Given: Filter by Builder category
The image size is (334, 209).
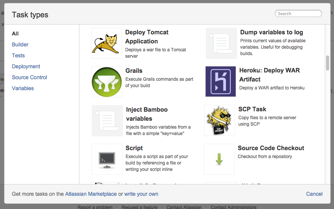Looking at the screenshot, I should tap(20, 45).
